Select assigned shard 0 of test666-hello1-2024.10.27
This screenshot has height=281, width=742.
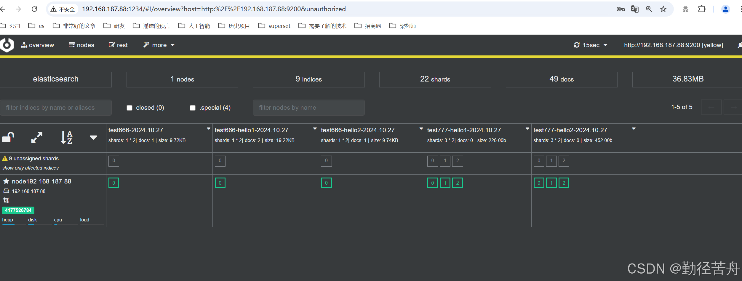click(220, 183)
